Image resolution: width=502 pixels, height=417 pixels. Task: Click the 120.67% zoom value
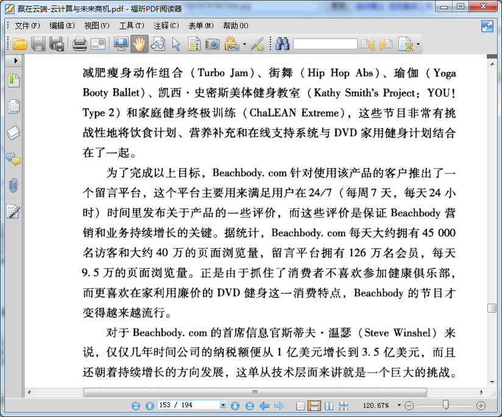tap(375, 405)
